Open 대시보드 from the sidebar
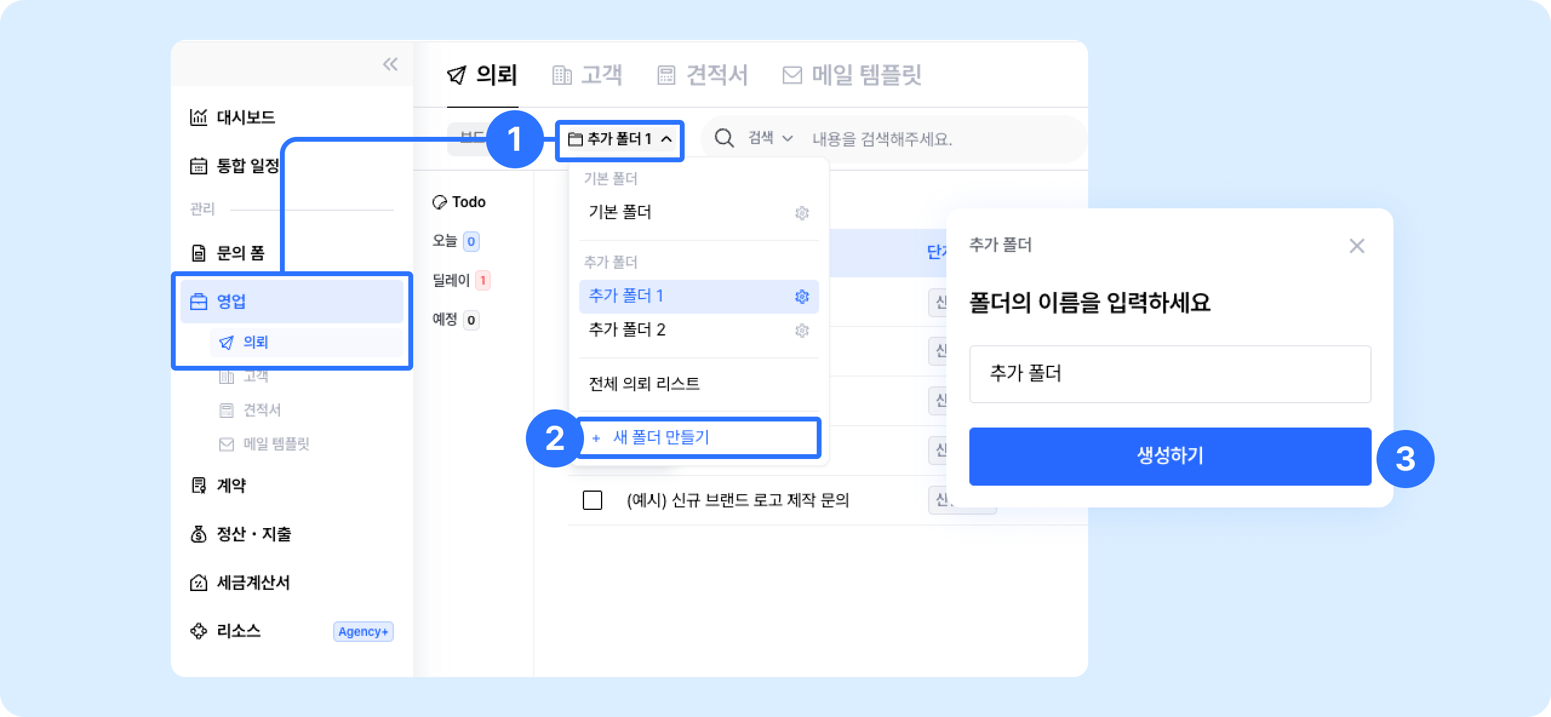 (x=233, y=117)
